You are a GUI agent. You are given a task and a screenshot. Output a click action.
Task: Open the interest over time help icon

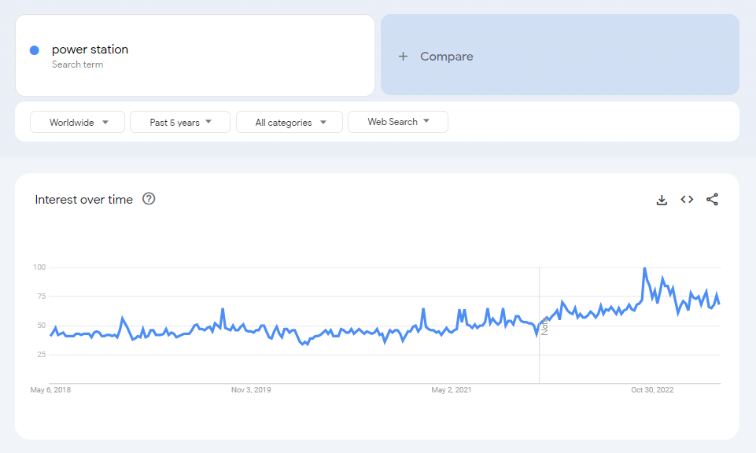click(x=149, y=199)
